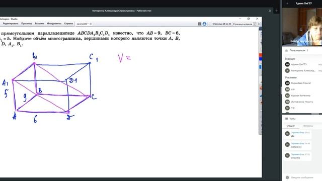The height and width of the screenshot is (181, 322).
Task: Click the user panel resize handle
Action: 316,114
